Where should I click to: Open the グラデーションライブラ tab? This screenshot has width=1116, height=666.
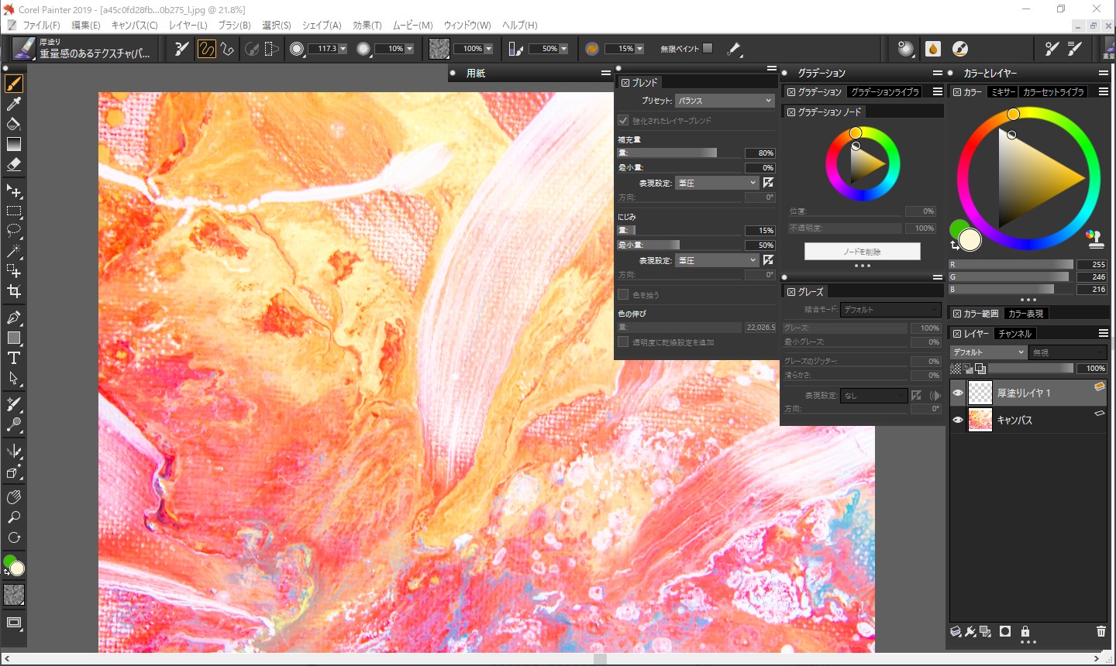pos(885,91)
